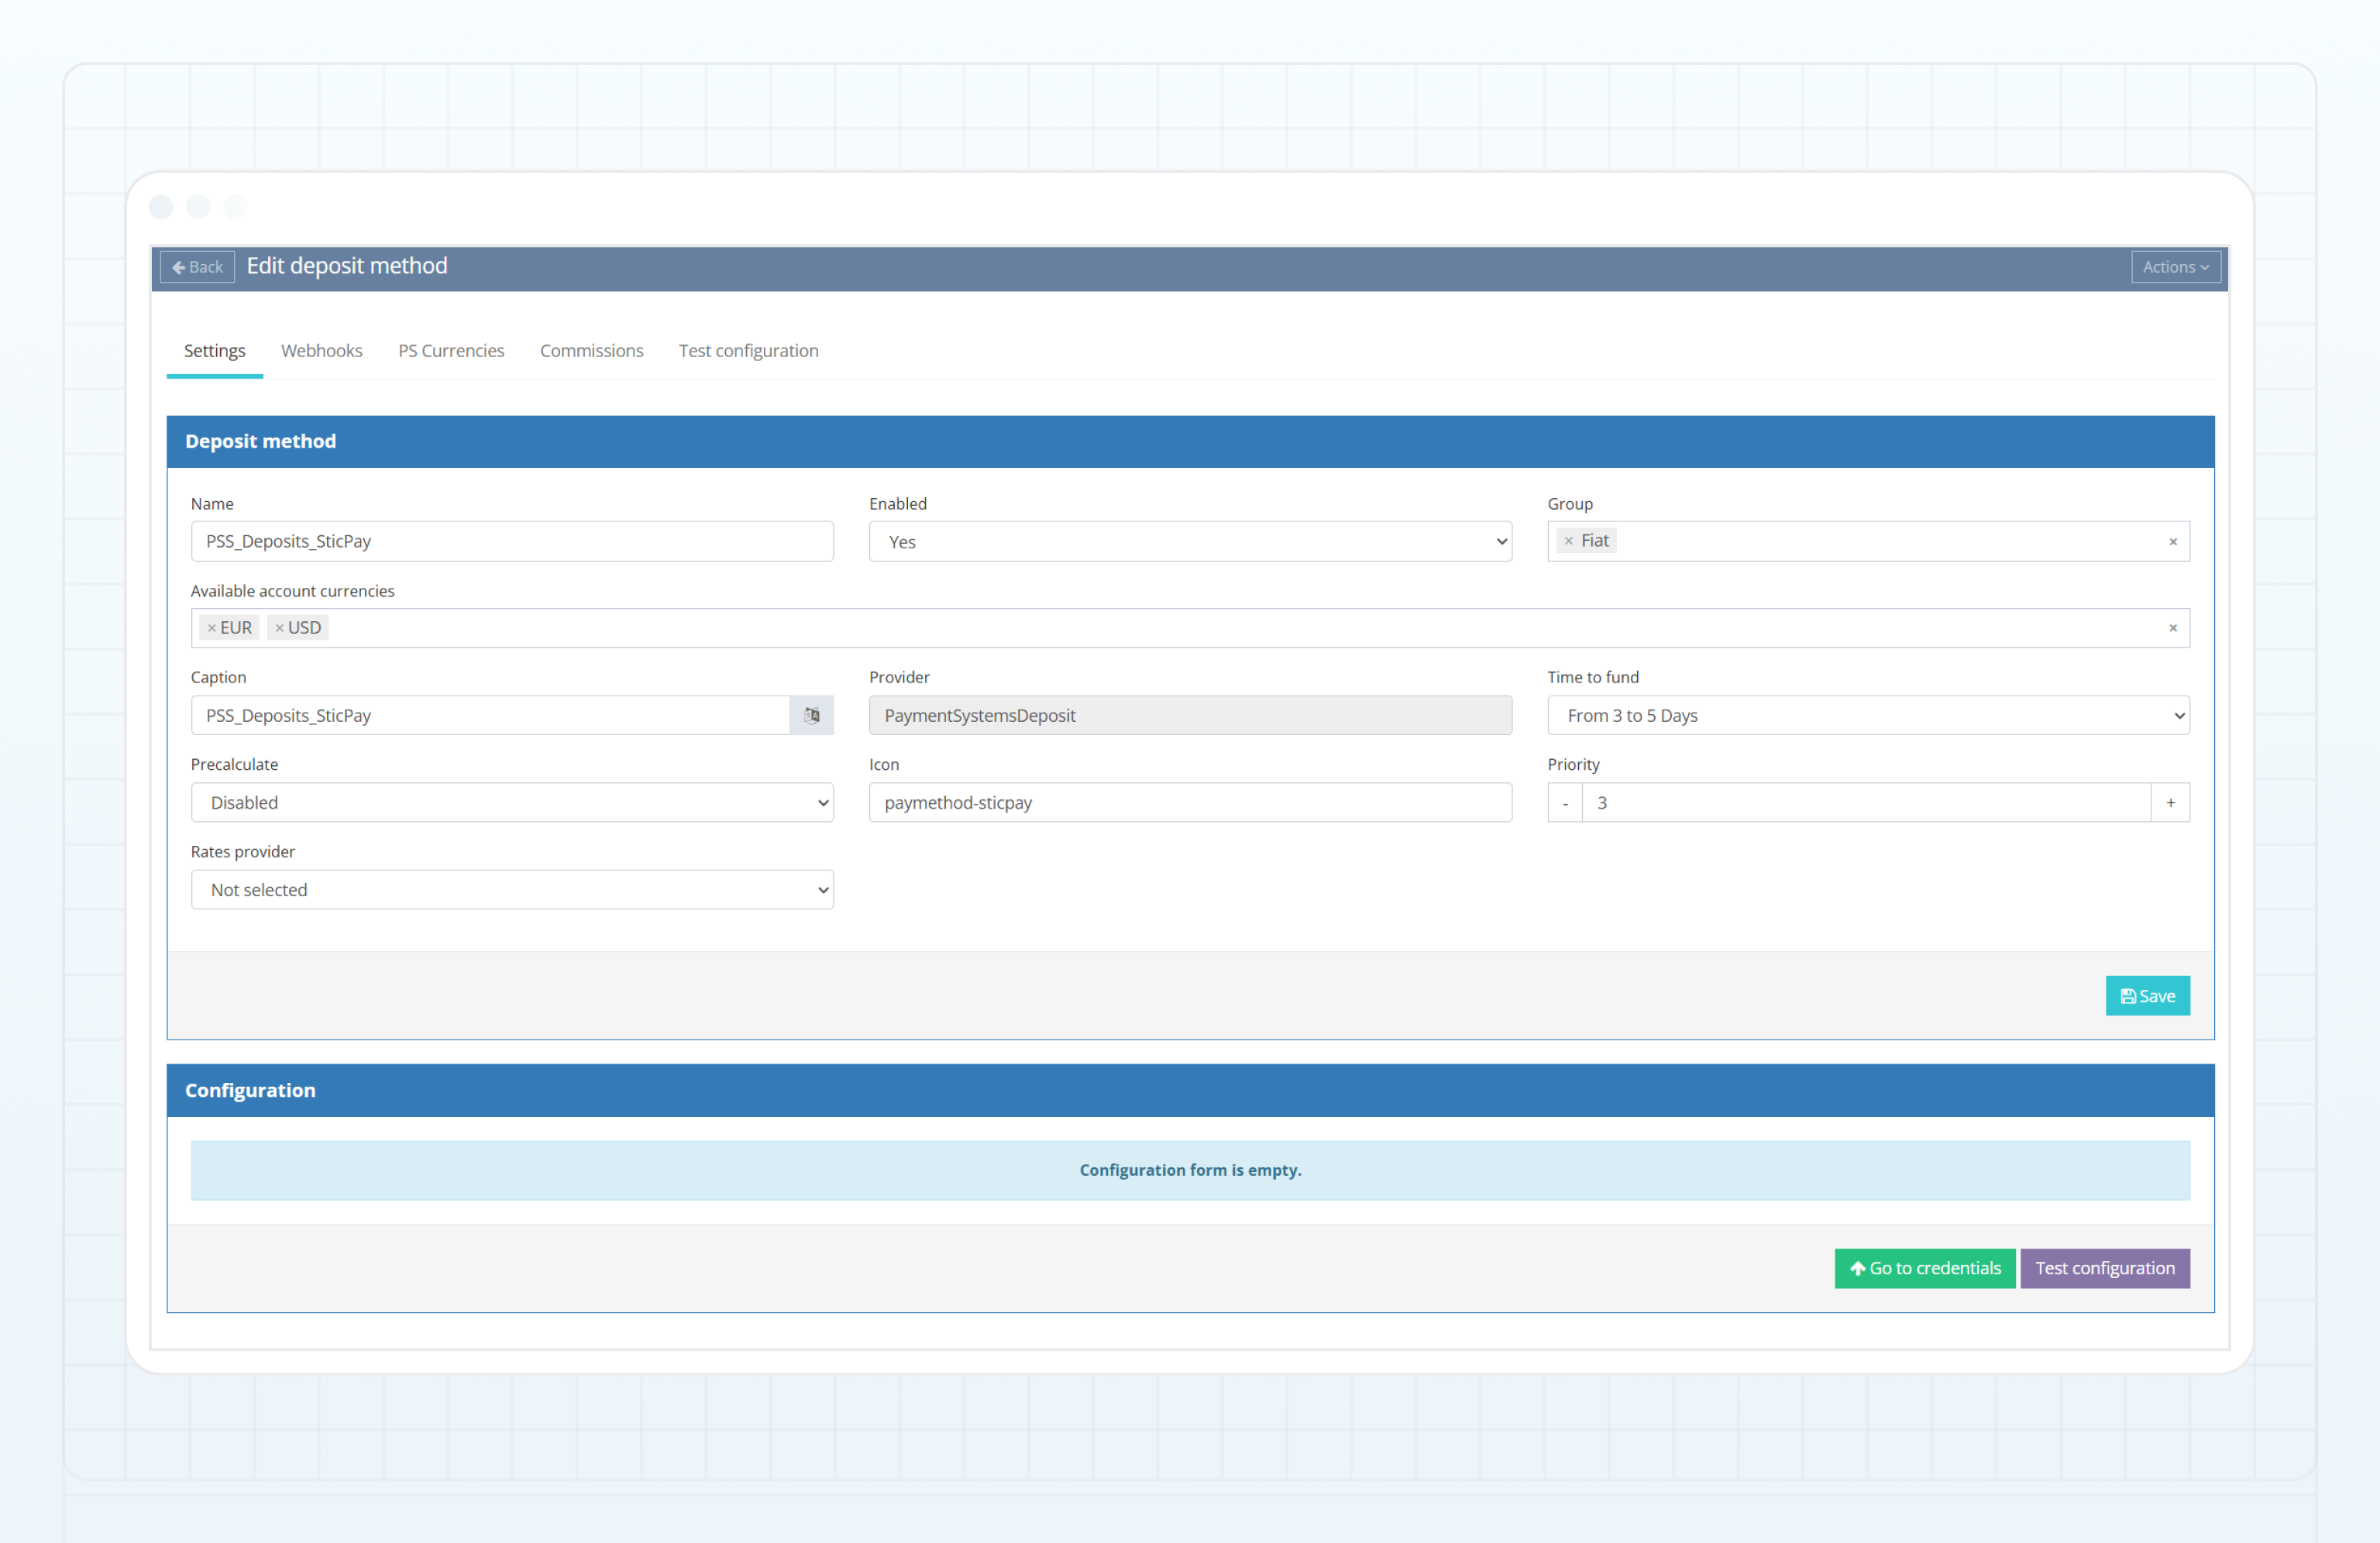This screenshot has width=2380, height=1543.
Task: Increase Priority with plus button
Action: (x=2170, y=803)
